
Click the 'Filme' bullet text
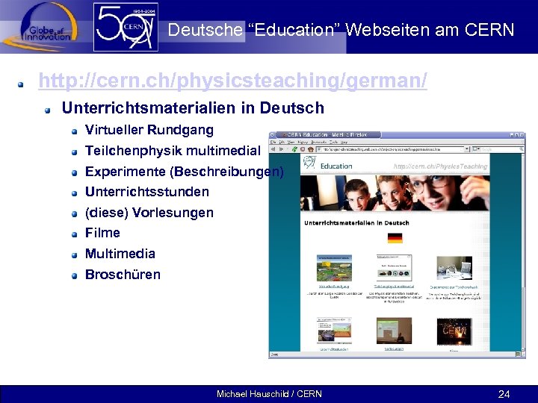102,233
